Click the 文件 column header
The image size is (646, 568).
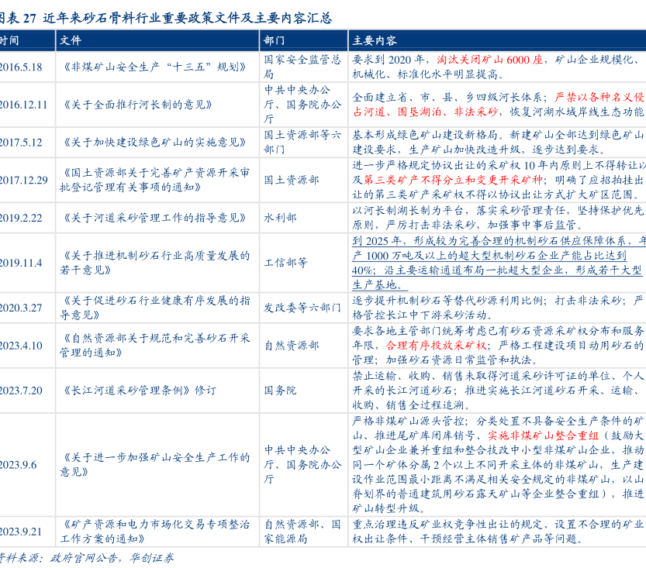pyautogui.click(x=71, y=41)
